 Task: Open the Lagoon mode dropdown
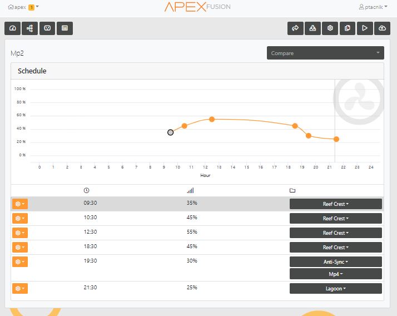336,289
